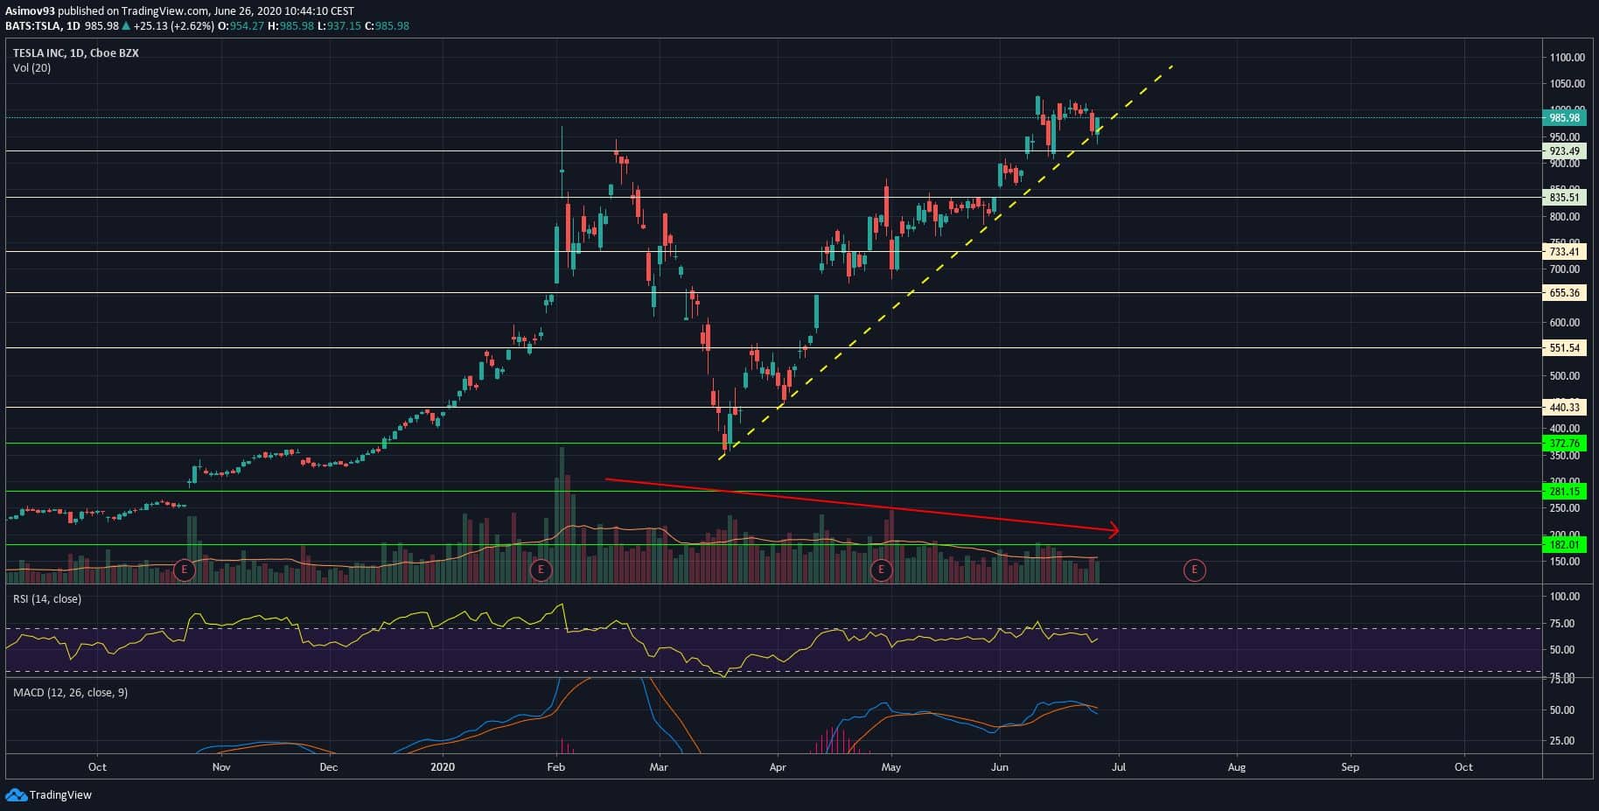
Task: Select the 923.49 horizontal level price label
Action: [x=1564, y=151]
